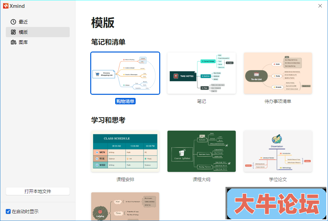Select the 模版 sidebar item
This screenshot has width=328, height=221.
pyautogui.click(x=38, y=32)
